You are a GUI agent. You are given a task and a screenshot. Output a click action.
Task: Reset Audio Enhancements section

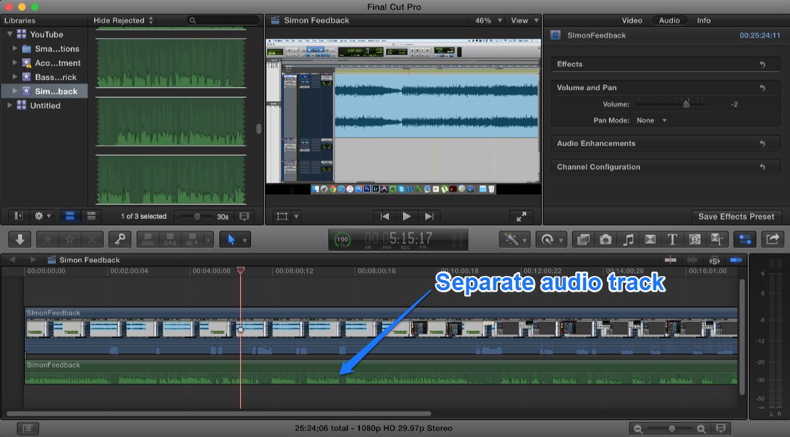click(762, 143)
